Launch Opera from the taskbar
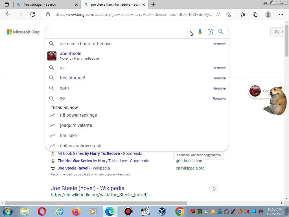 42,211
